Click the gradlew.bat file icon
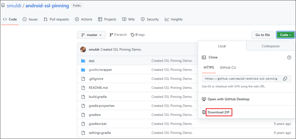296x139 pixels. (x=83, y=124)
